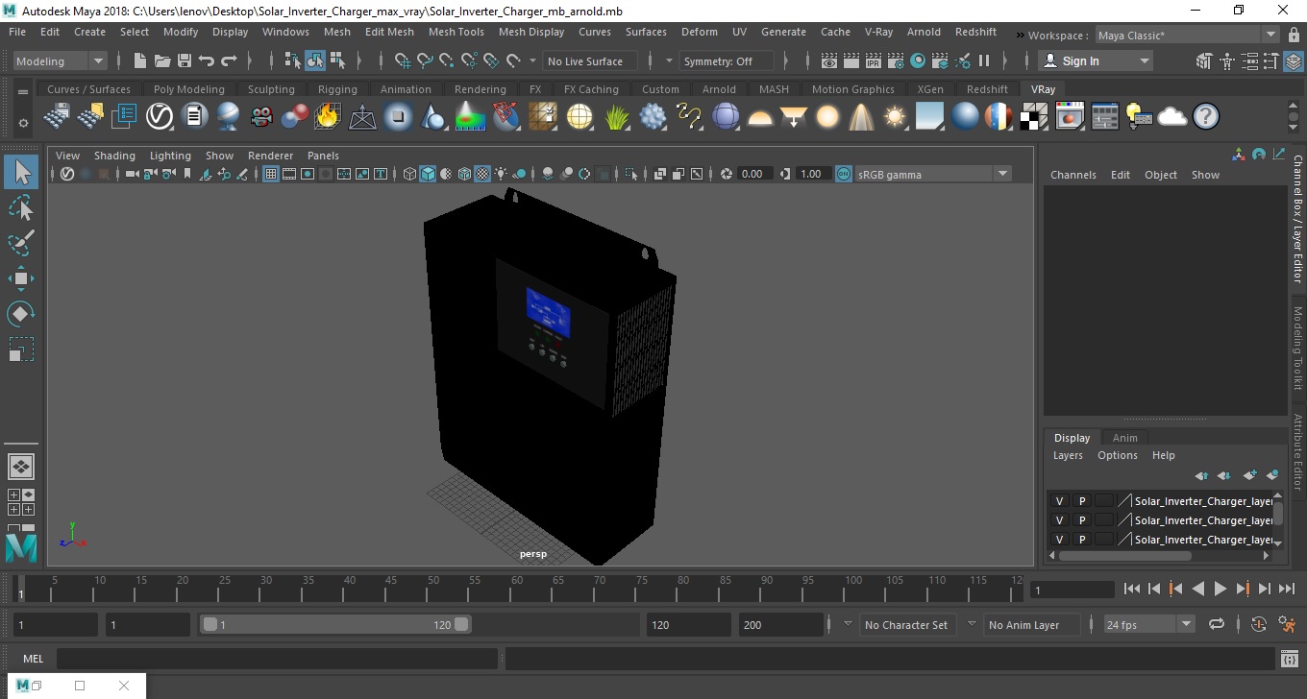Toggle visibility V of third Solar_Inverter_Charger layer

click(1059, 540)
